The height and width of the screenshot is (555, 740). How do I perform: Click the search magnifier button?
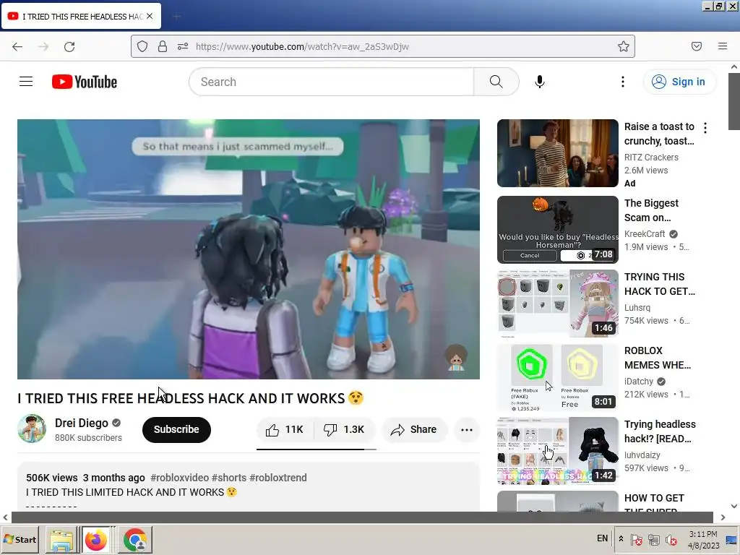point(496,82)
